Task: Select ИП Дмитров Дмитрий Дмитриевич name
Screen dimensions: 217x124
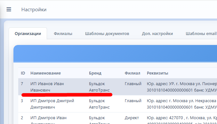Action: (52, 104)
